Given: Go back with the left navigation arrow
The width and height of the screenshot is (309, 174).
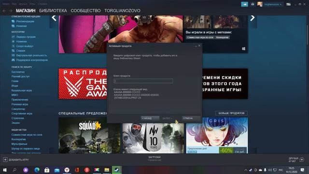Looking at the screenshot, I should click(x=4, y=11).
